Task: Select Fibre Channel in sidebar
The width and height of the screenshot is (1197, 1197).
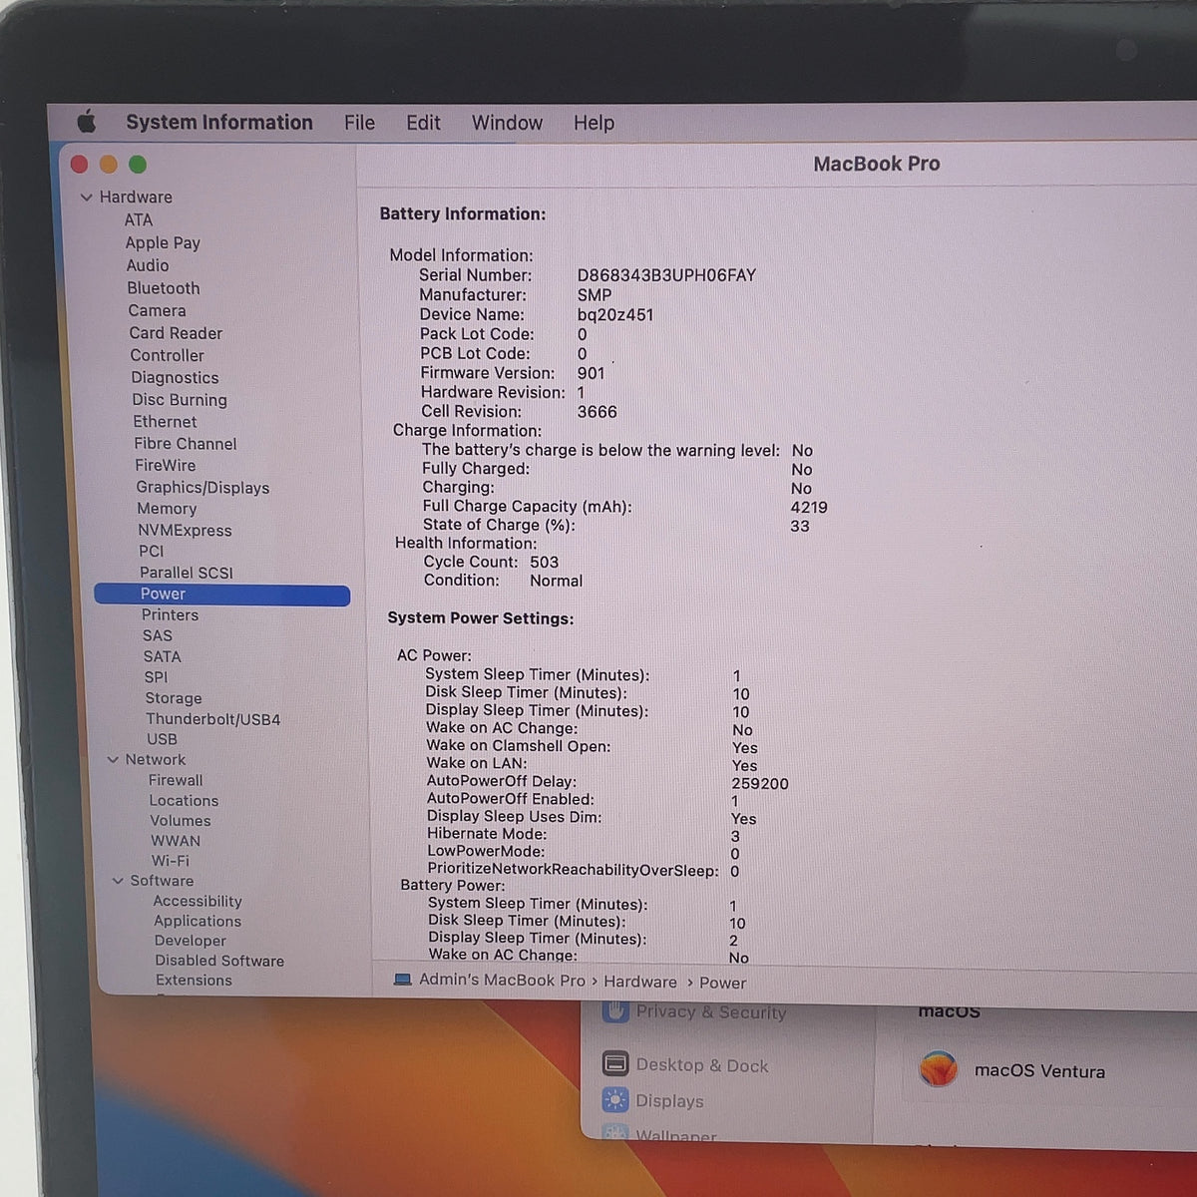Action: [186, 443]
